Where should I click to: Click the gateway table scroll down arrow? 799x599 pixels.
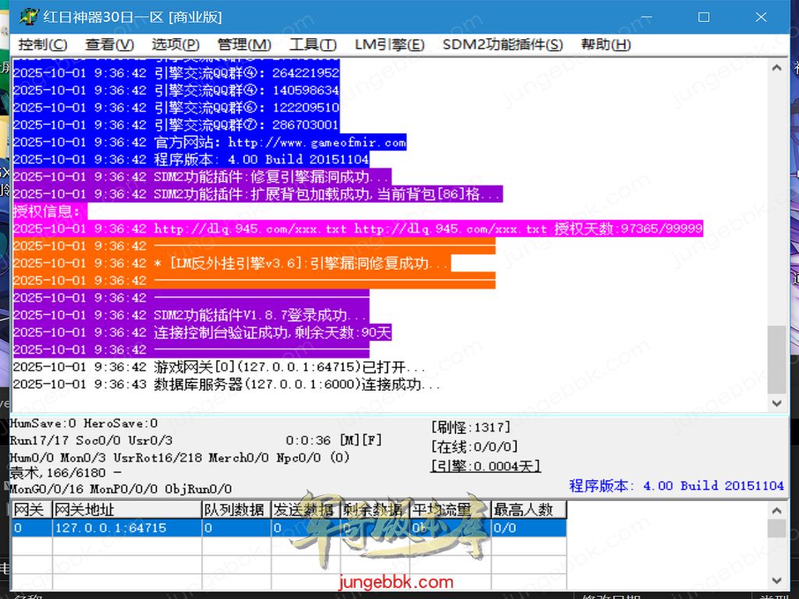(x=776, y=580)
